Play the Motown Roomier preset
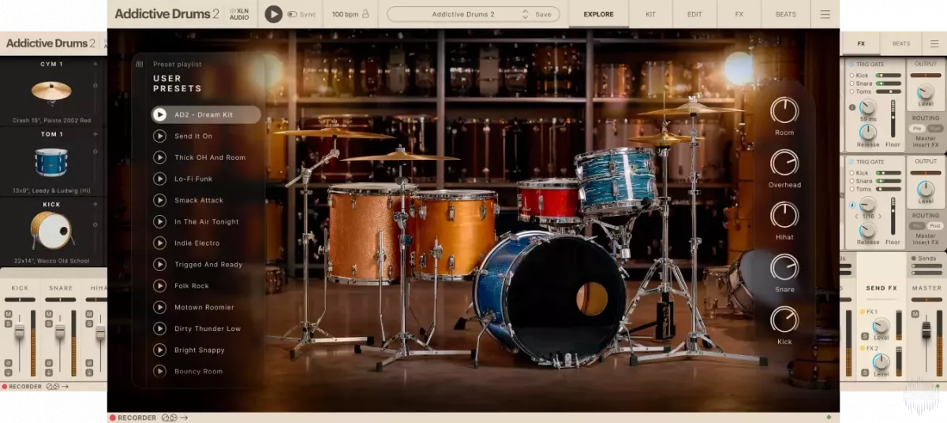The height and width of the screenshot is (423, 947). pos(160,306)
